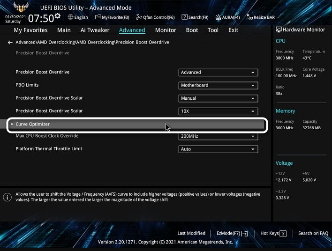Image resolution: width=332 pixels, height=251 pixels.
Task: Click the Ratio value 38x
Action: click(279, 94)
